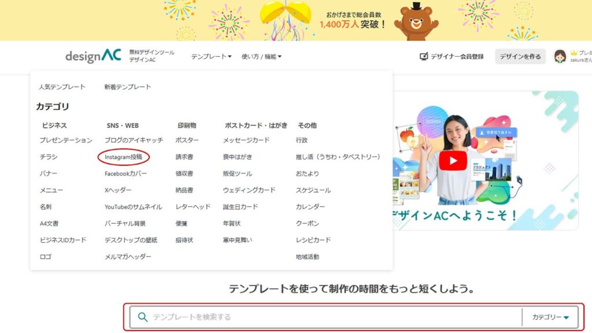Select ウェディングカード category

249,190
